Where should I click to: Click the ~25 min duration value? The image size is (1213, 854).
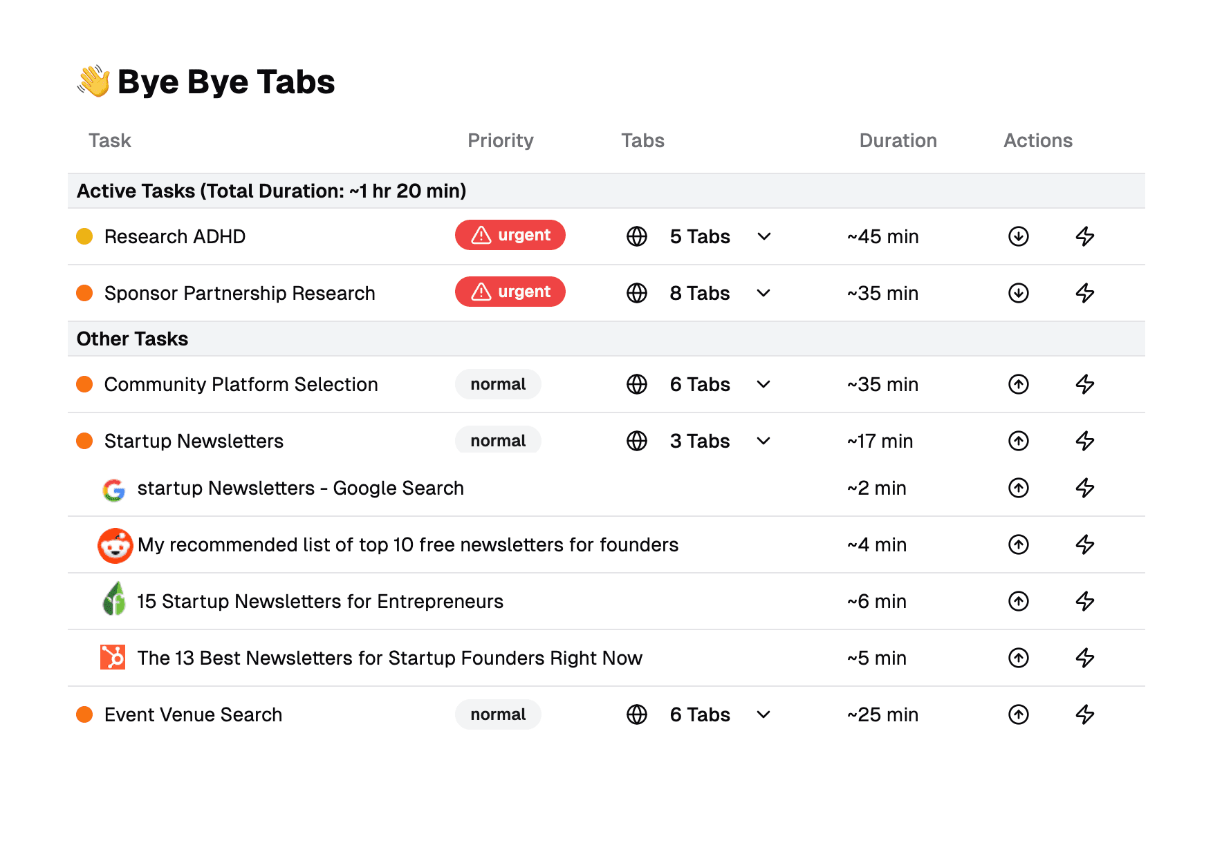click(x=883, y=714)
